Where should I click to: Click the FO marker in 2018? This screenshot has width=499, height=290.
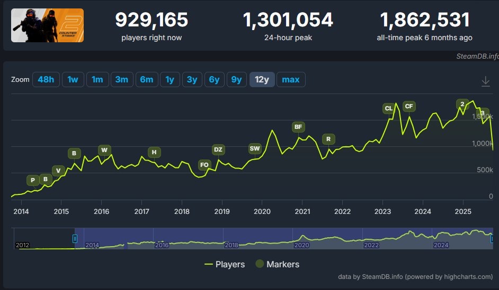[x=204, y=165]
